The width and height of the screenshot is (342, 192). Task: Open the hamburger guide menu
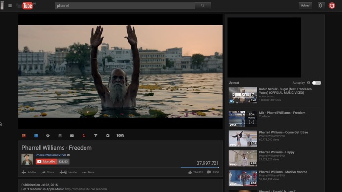pos(10,6)
